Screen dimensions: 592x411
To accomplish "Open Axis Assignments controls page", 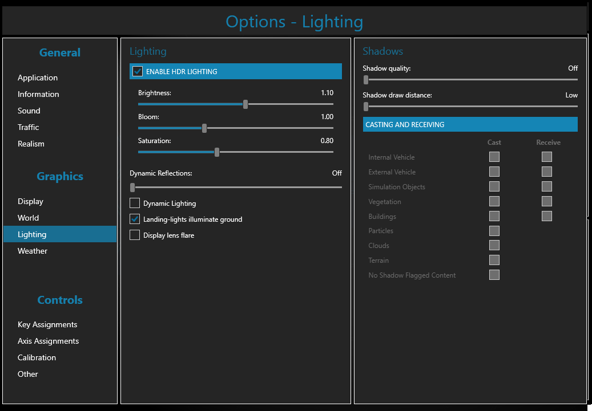I will (x=49, y=341).
